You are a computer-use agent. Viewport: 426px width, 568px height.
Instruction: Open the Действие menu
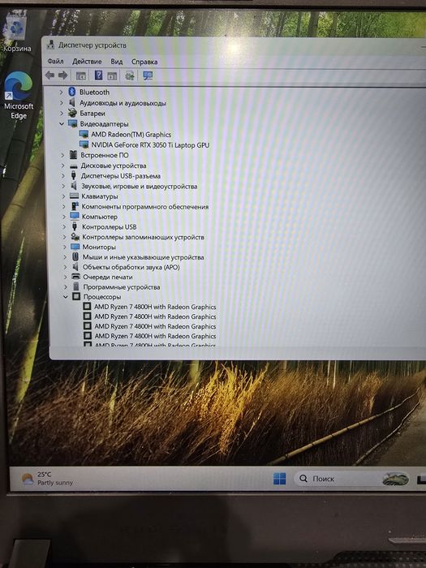pyautogui.click(x=87, y=61)
